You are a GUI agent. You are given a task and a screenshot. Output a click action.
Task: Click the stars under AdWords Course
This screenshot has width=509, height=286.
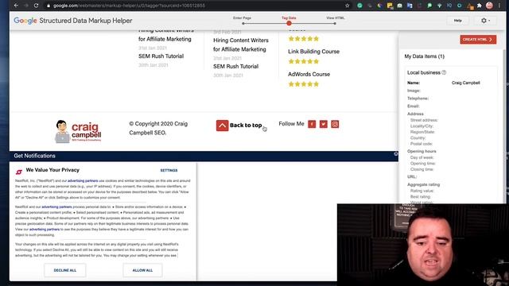click(x=304, y=84)
